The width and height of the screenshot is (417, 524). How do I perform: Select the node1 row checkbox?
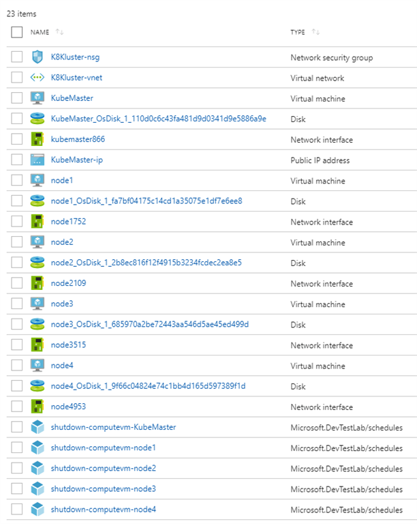(17, 181)
